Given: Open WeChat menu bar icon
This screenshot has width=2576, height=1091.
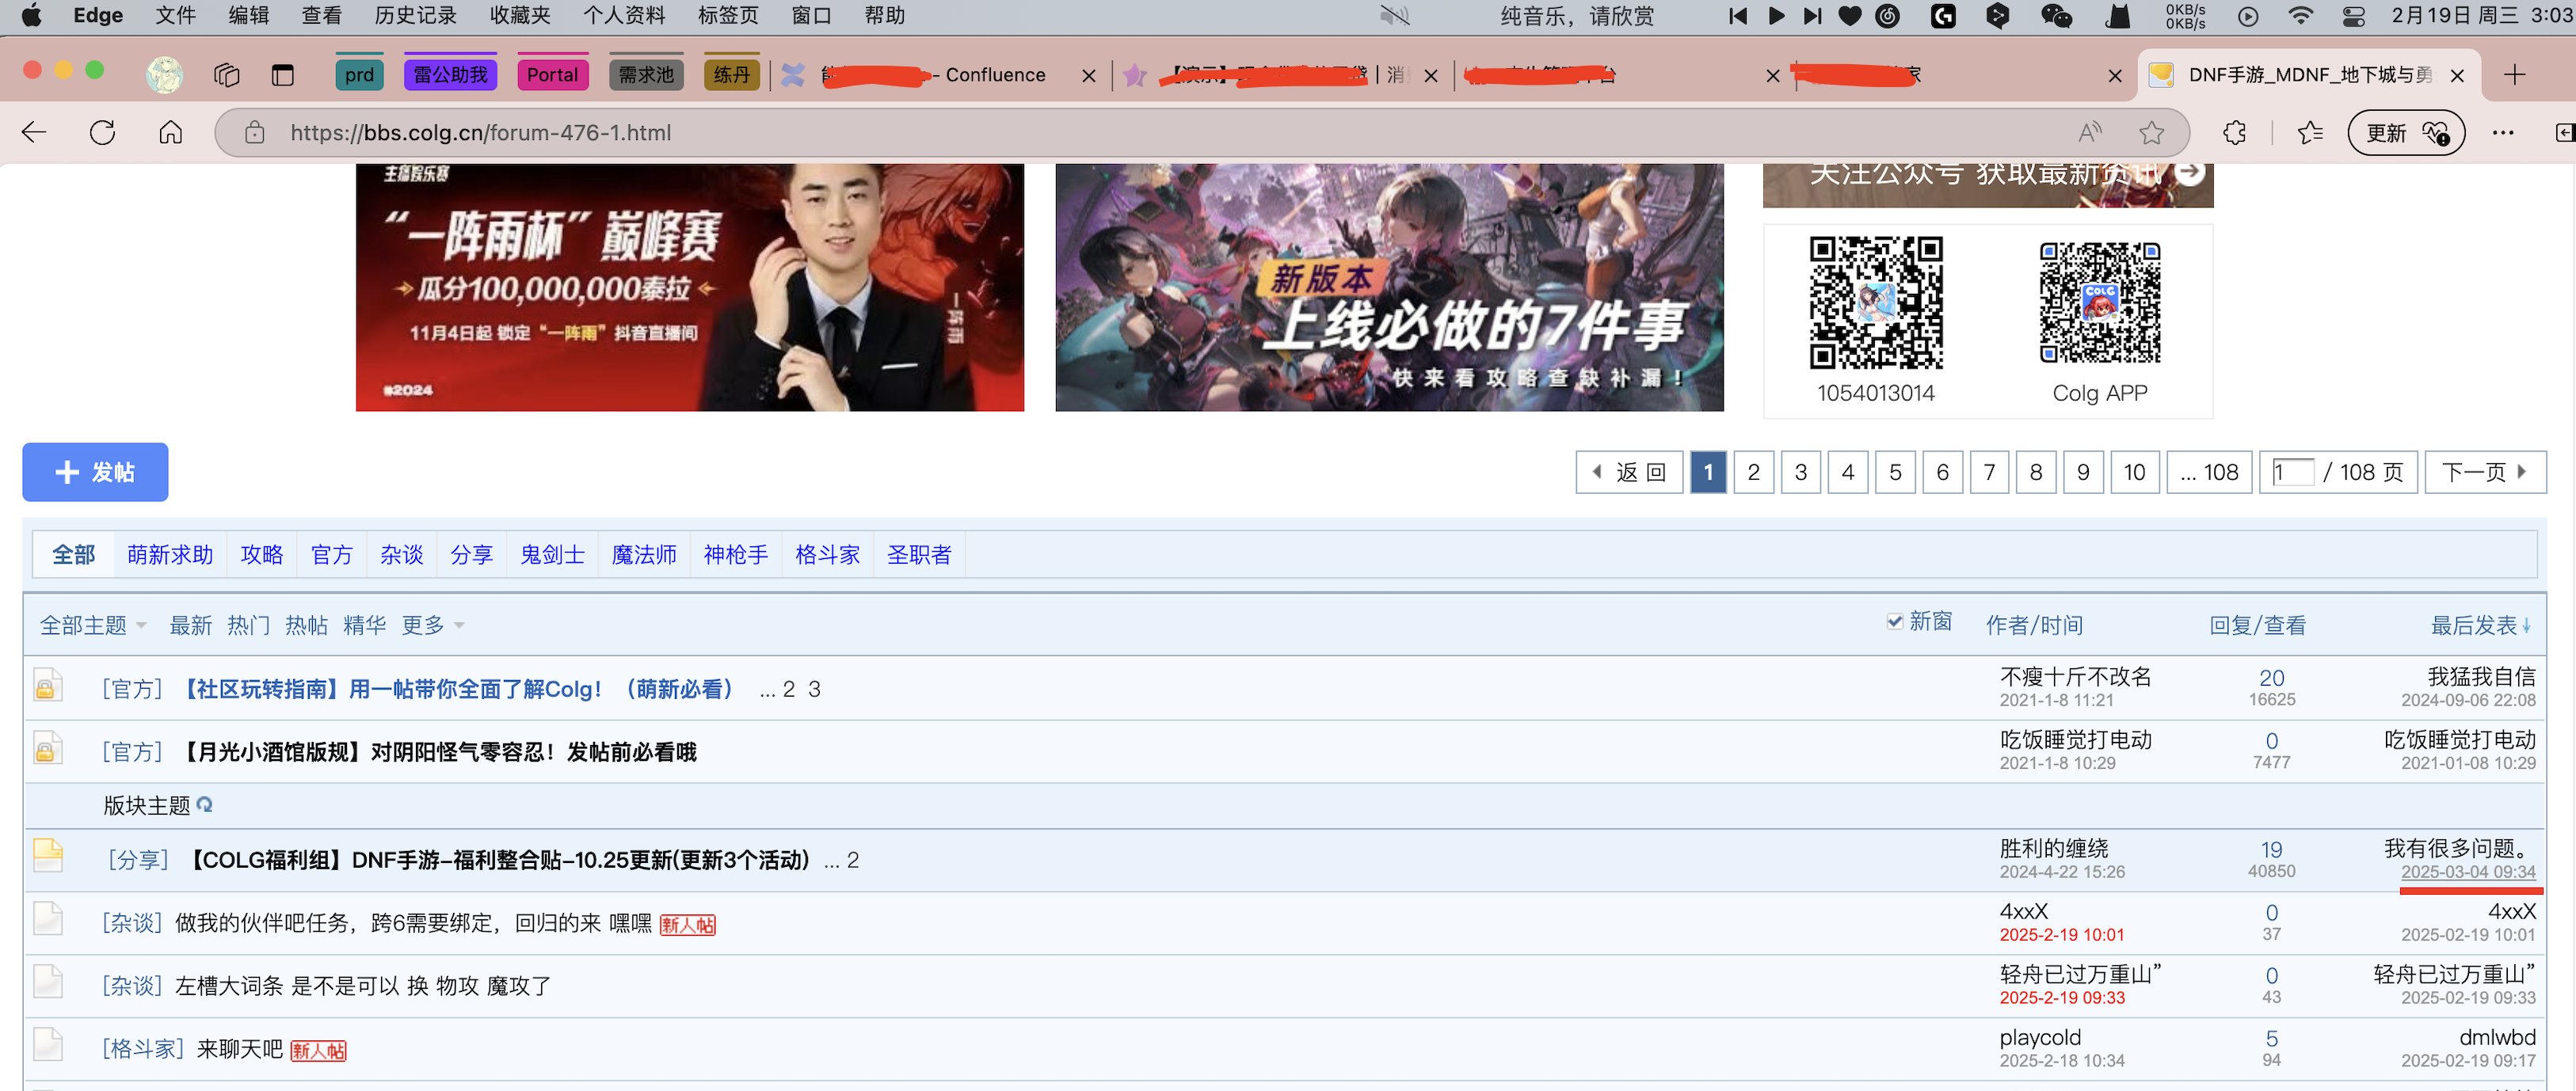Looking at the screenshot, I should (x=2056, y=16).
